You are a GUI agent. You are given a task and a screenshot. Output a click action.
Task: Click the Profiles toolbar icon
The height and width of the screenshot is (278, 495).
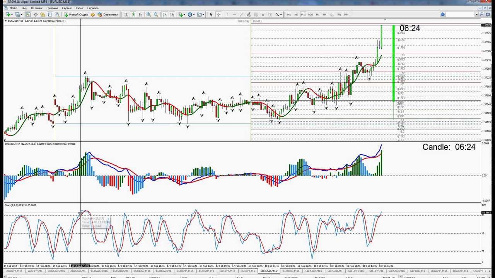[18, 15]
